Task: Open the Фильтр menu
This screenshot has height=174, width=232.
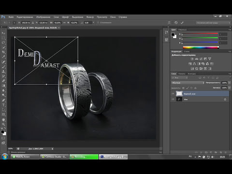Action: click(x=90, y=17)
